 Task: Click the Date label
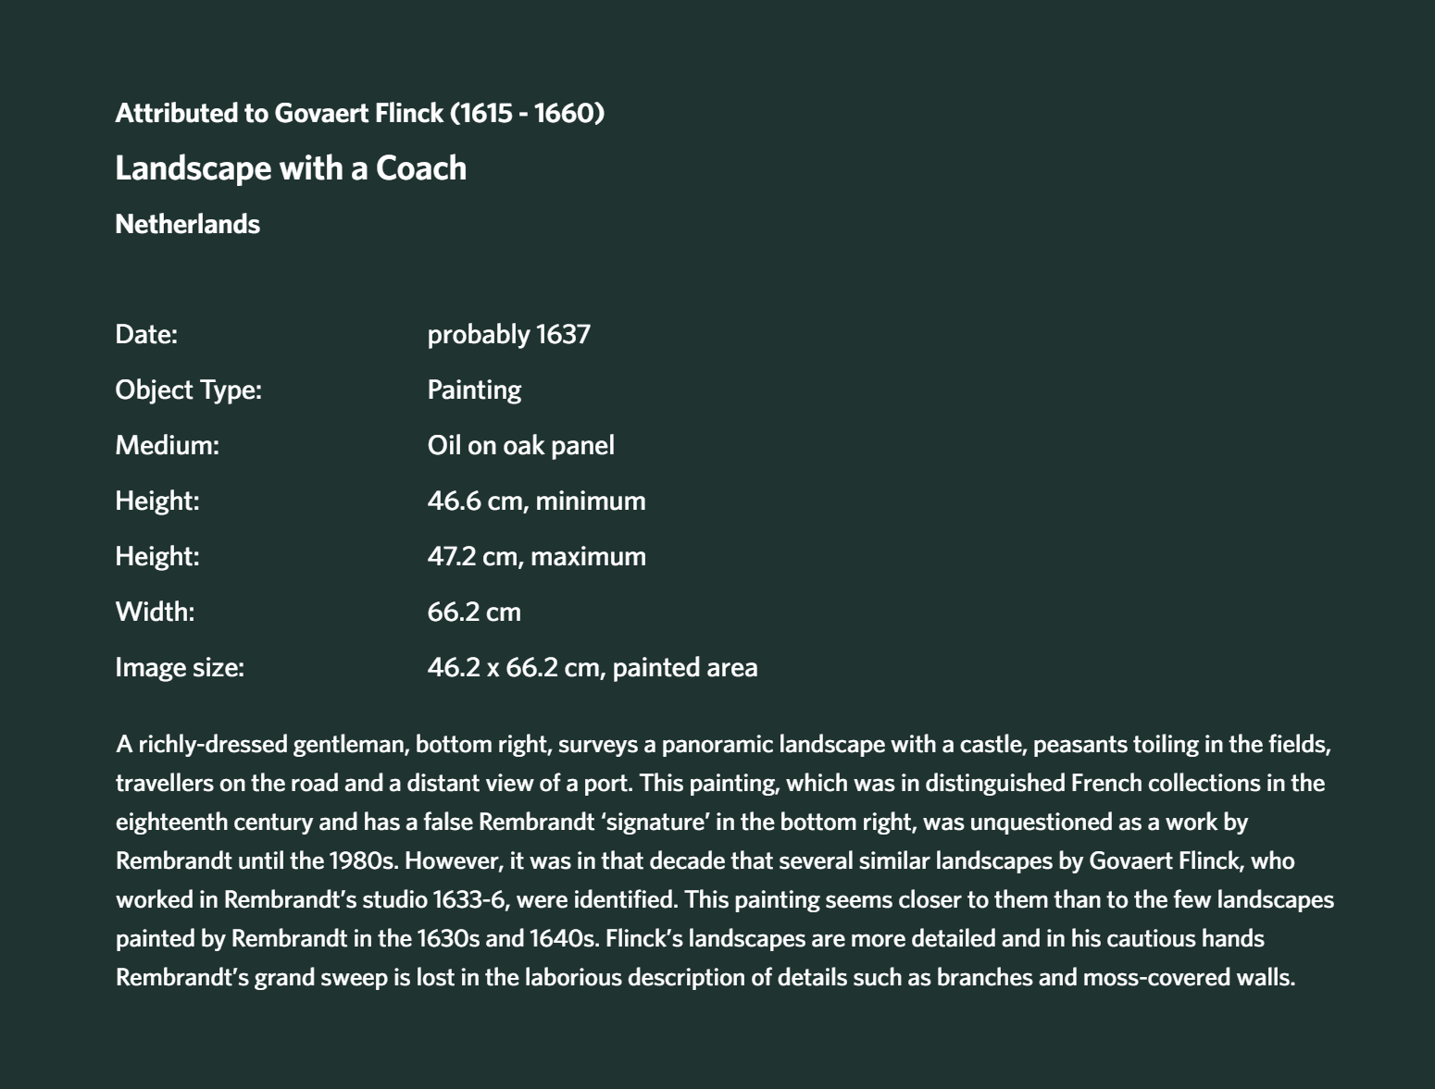tap(146, 334)
